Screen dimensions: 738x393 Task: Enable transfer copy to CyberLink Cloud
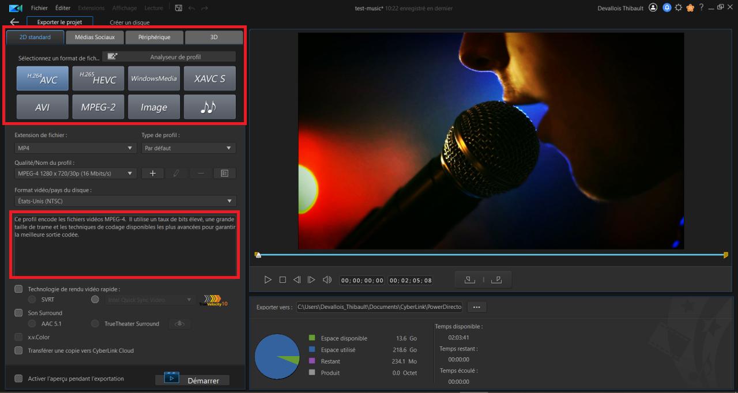(18, 350)
